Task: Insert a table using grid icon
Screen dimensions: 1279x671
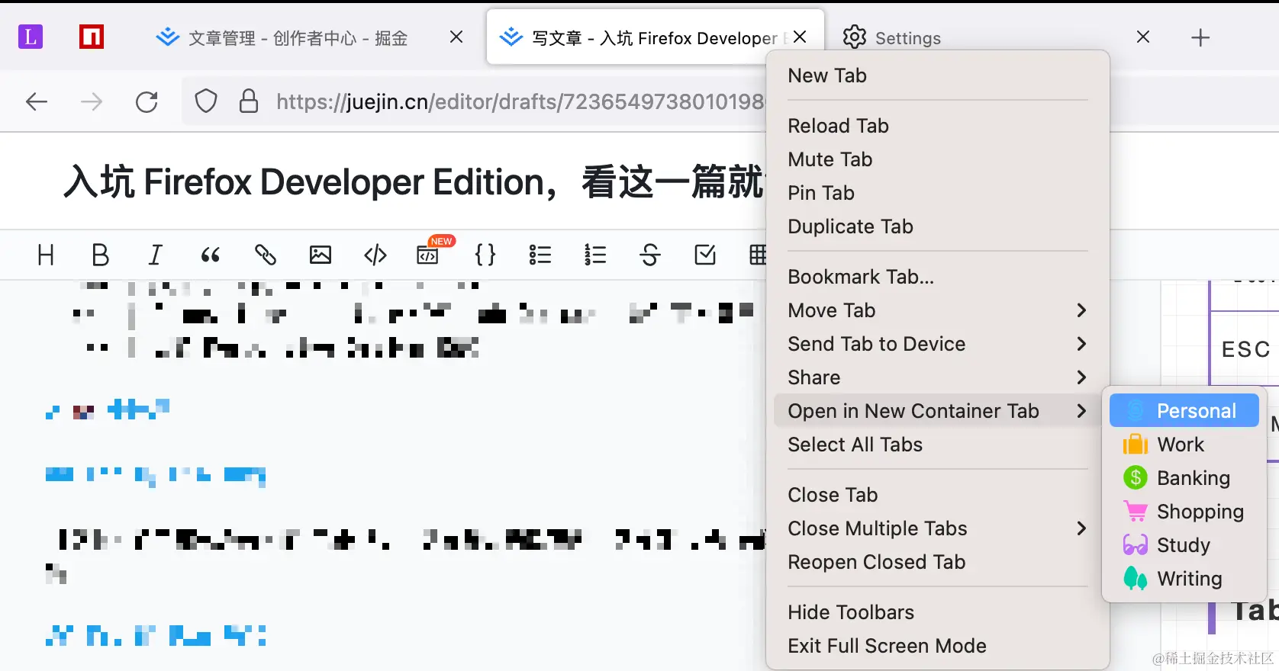Action: [758, 255]
